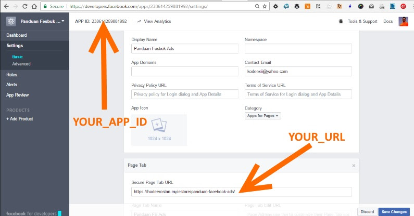
Task: Focus the Namespace field
Action: pyautogui.click(x=298, y=48)
